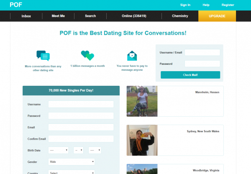Open the Sydney, New South Wales profile photo
The width and height of the screenshot is (251, 174).
coord(142,140)
